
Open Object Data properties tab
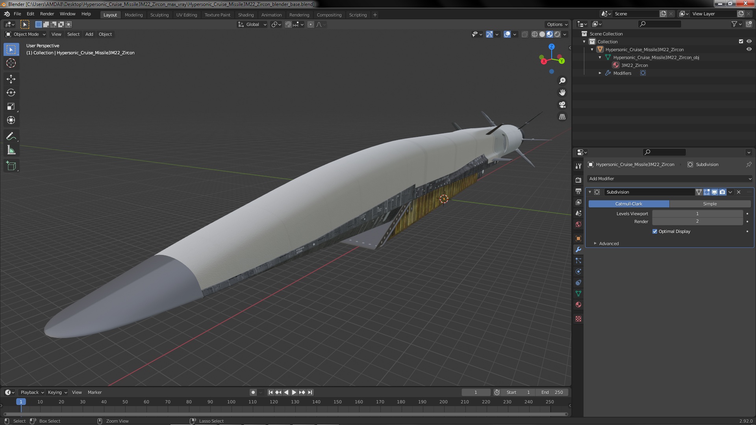pos(578,294)
